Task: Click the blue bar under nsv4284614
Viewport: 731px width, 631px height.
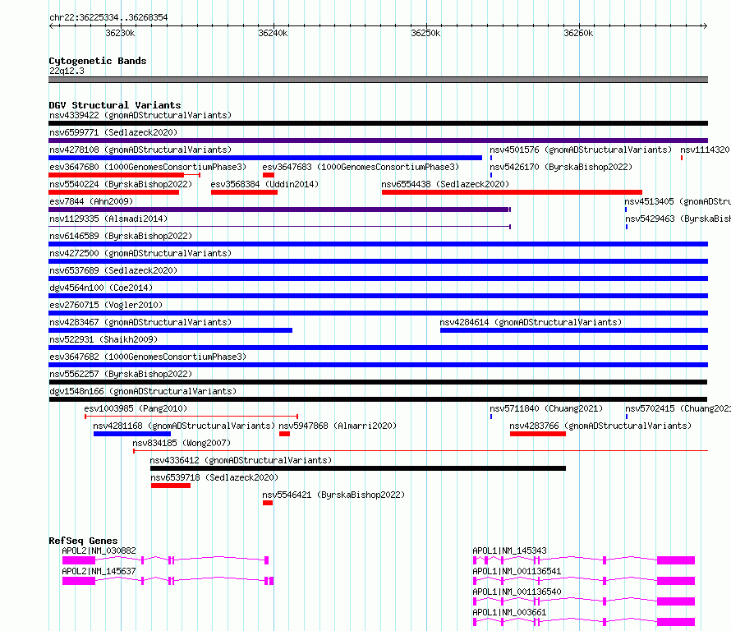Action: point(574,330)
